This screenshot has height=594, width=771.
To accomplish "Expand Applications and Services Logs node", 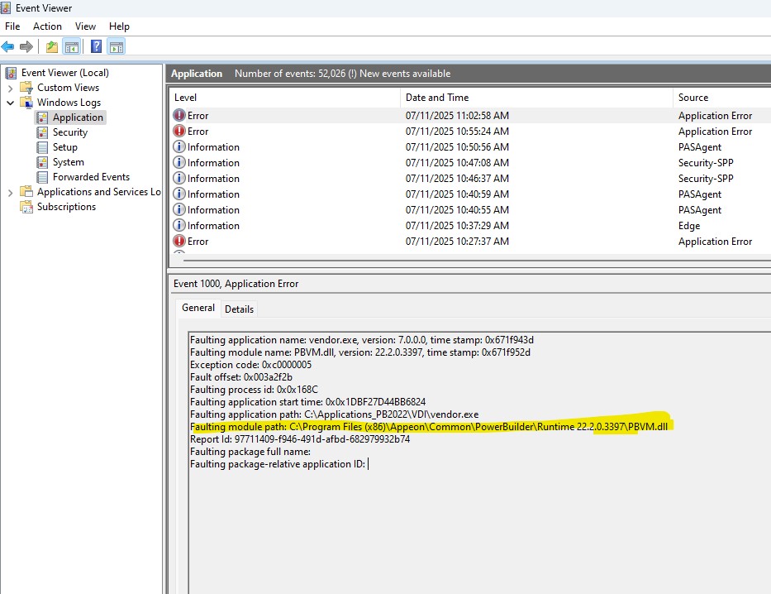I will point(10,192).
